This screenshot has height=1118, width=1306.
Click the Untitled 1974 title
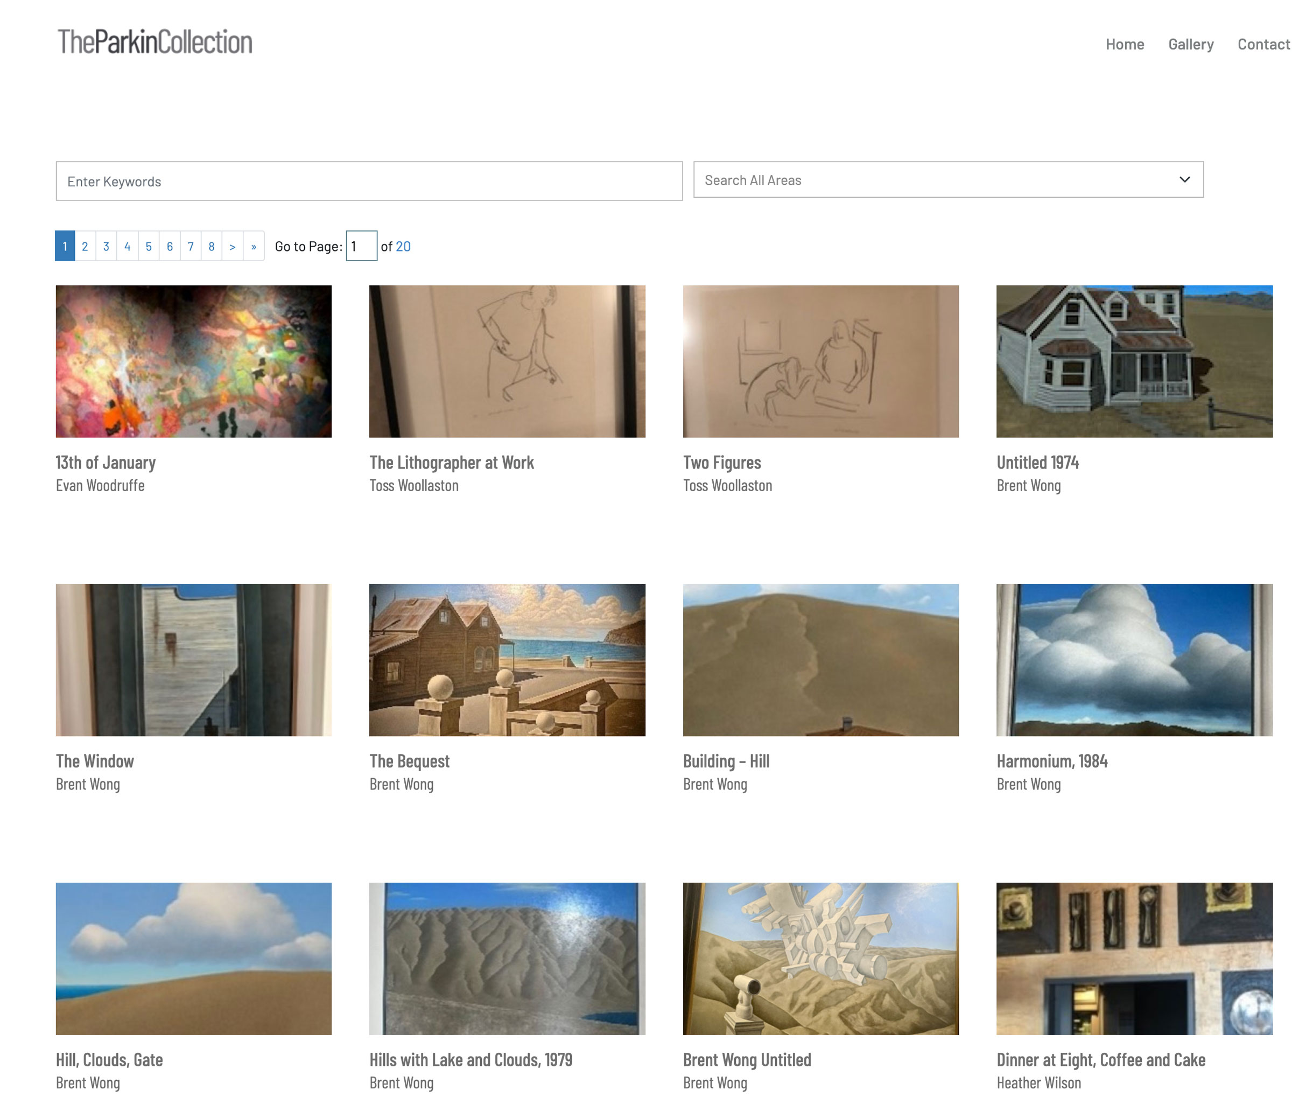(1037, 462)
